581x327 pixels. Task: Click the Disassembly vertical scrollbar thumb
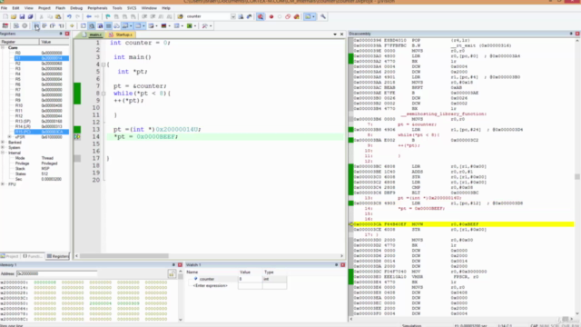[577, 177]
